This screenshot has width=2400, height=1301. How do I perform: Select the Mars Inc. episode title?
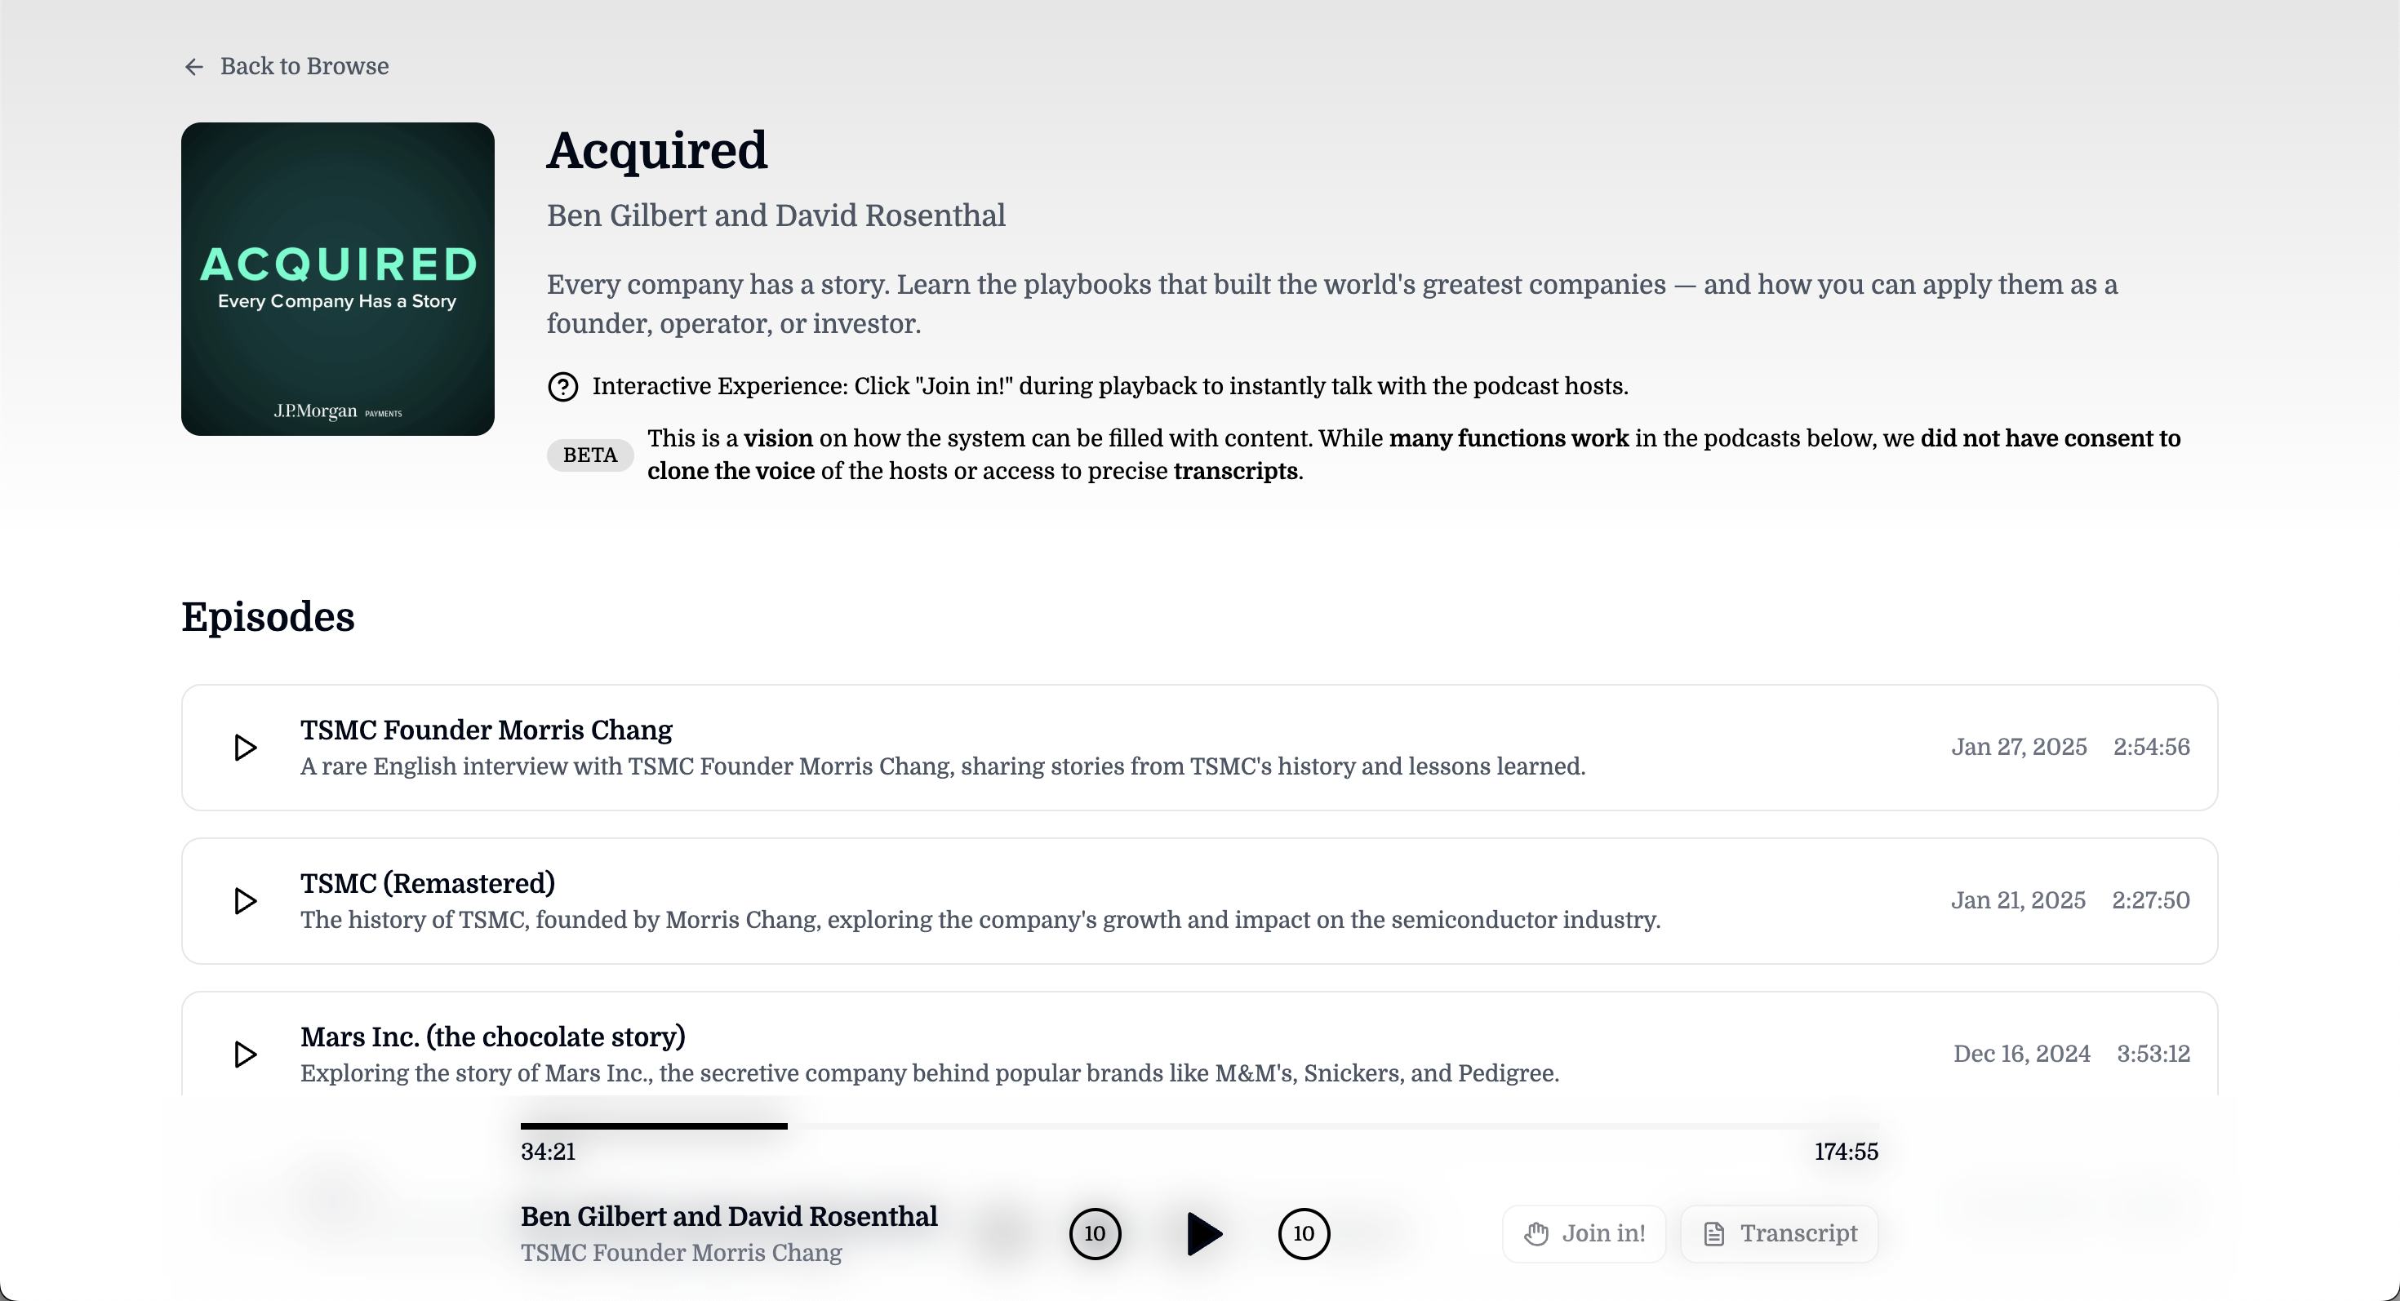coord(492,1037)
